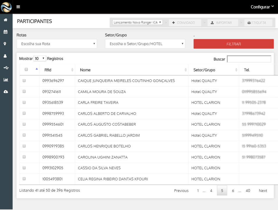The width and height of the screenshot is (278, 210).
Task: Toggle the select-all checkbox in header
Action: tap(26, 69)
